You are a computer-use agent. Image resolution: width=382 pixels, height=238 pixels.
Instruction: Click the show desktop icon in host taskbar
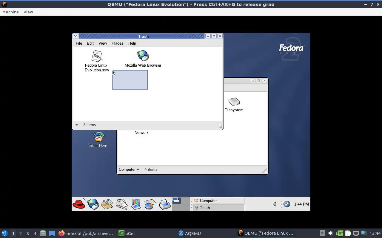pyautogui.click(x=52, y=233)
